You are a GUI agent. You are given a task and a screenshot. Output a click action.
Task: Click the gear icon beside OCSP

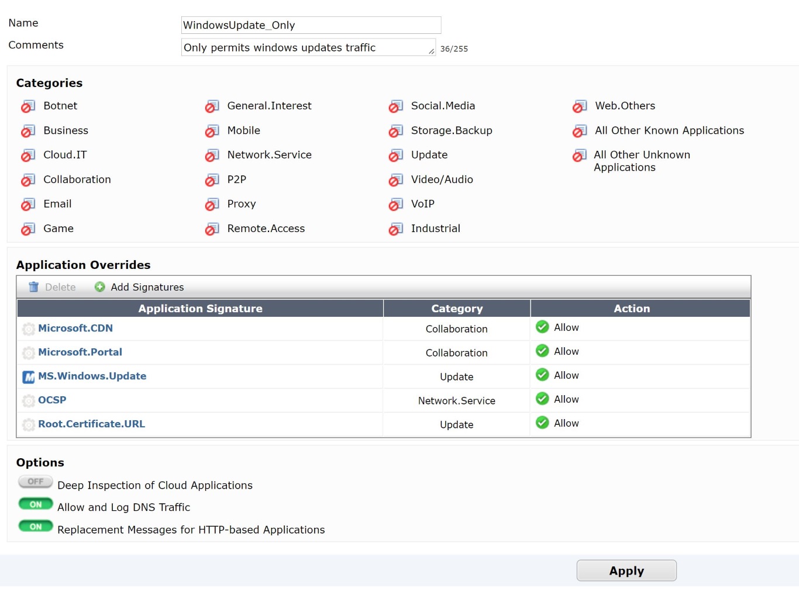[x=28, y=401]
